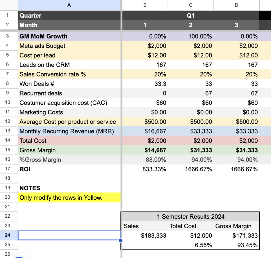Click the 100.00% GM MoM Growth value
Screen dimensions: 271x258
(191, 36)
